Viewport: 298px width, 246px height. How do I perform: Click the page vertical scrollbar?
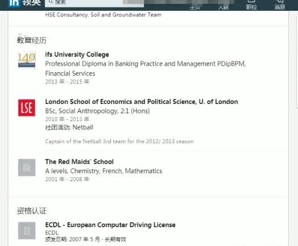(297, 60)
